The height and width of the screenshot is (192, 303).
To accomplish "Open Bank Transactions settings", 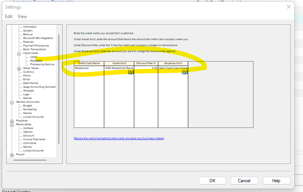I will [34, 49].
